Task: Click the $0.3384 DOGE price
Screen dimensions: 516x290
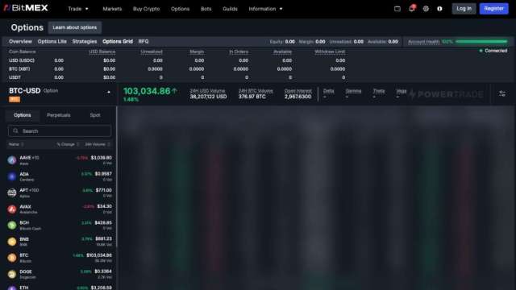Action: [103, 271]
